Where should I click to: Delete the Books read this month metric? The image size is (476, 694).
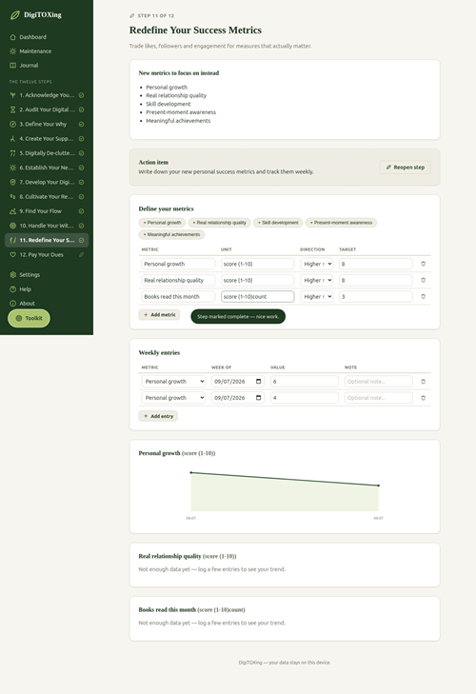pyautogui.click(x=423, y=296)
